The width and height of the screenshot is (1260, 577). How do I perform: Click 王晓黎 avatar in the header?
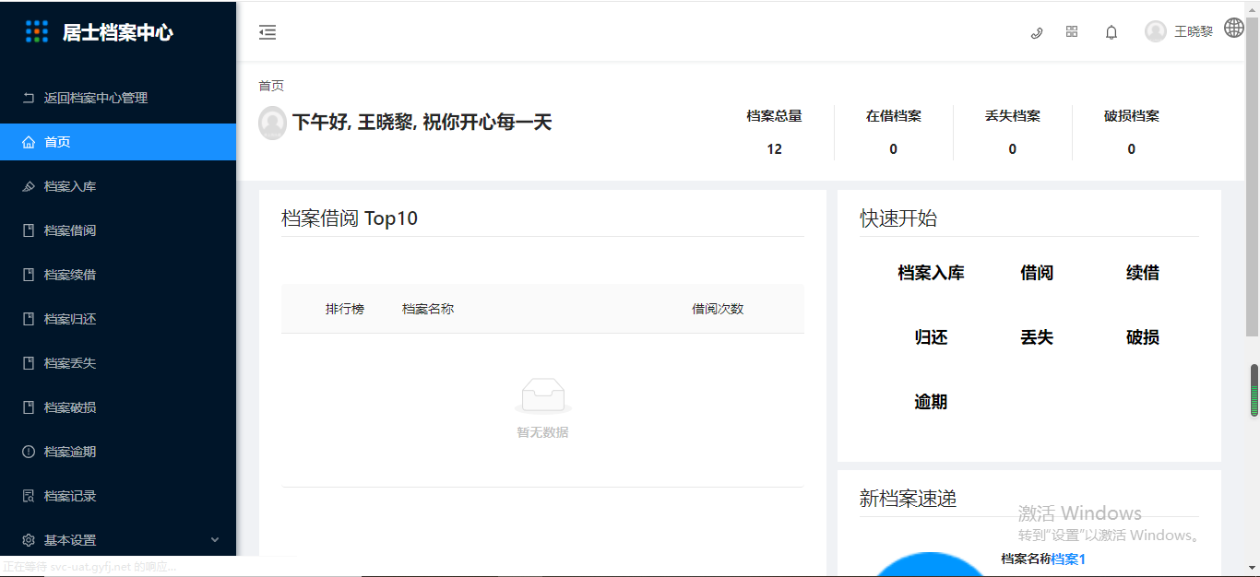[1156, 31]
